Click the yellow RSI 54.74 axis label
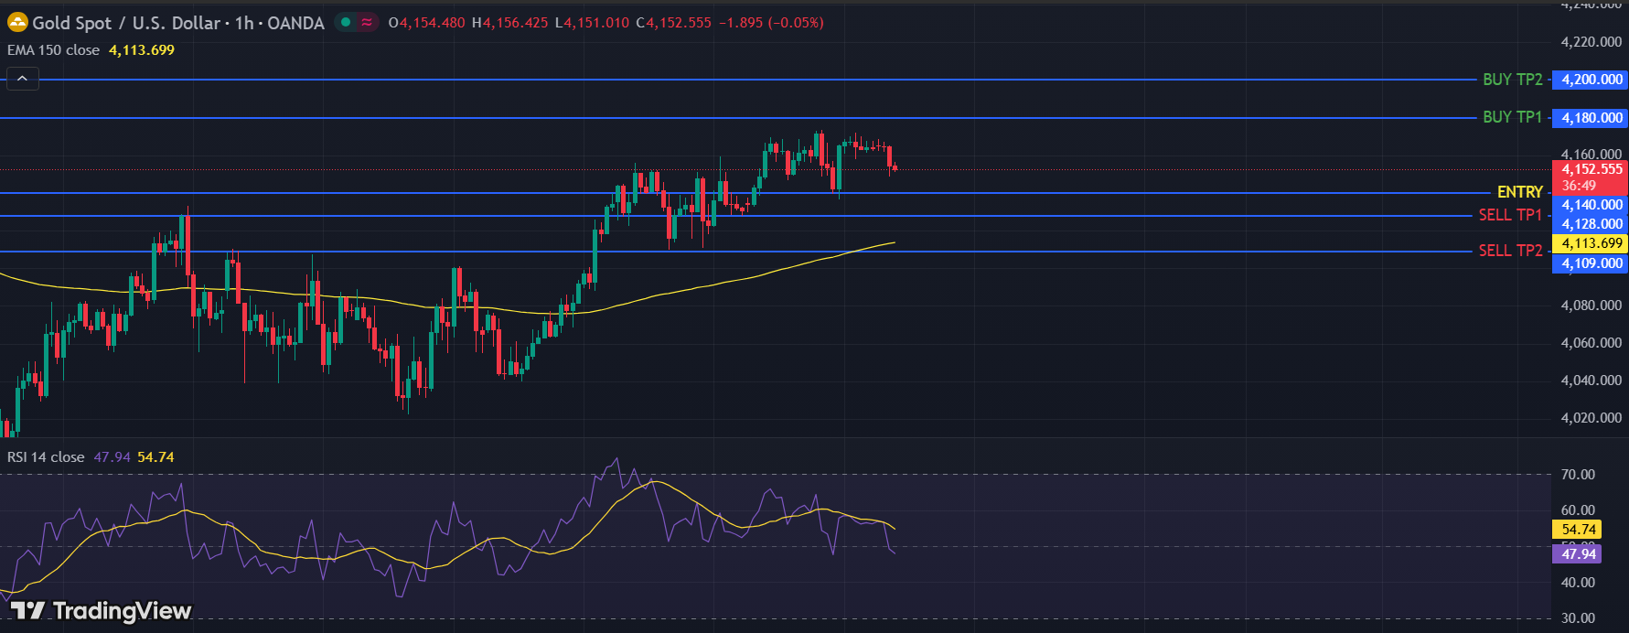Viewport: 1629px width, 633px height. point(1578,530)
